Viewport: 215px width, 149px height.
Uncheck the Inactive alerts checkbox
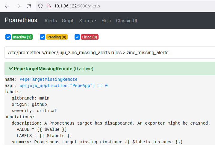coord(8,37)
